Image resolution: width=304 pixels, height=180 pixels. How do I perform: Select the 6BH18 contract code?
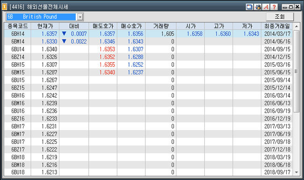click(18, 157)
